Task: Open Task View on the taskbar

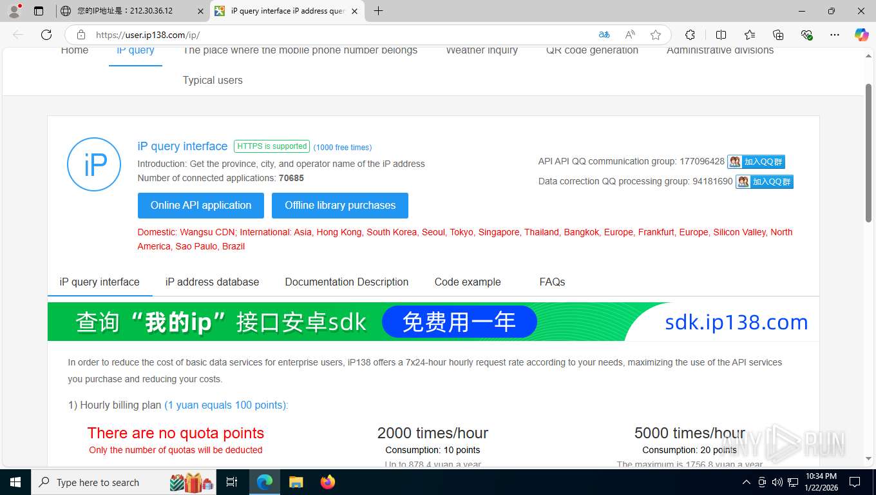Action: pos(233,482)
